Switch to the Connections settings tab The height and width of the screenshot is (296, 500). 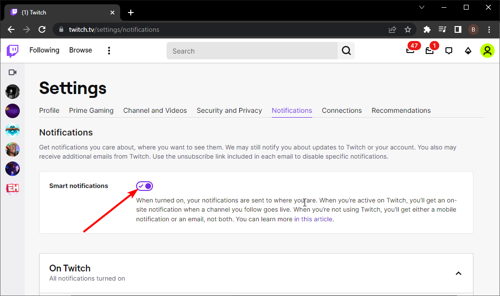[x=342, y=110]
